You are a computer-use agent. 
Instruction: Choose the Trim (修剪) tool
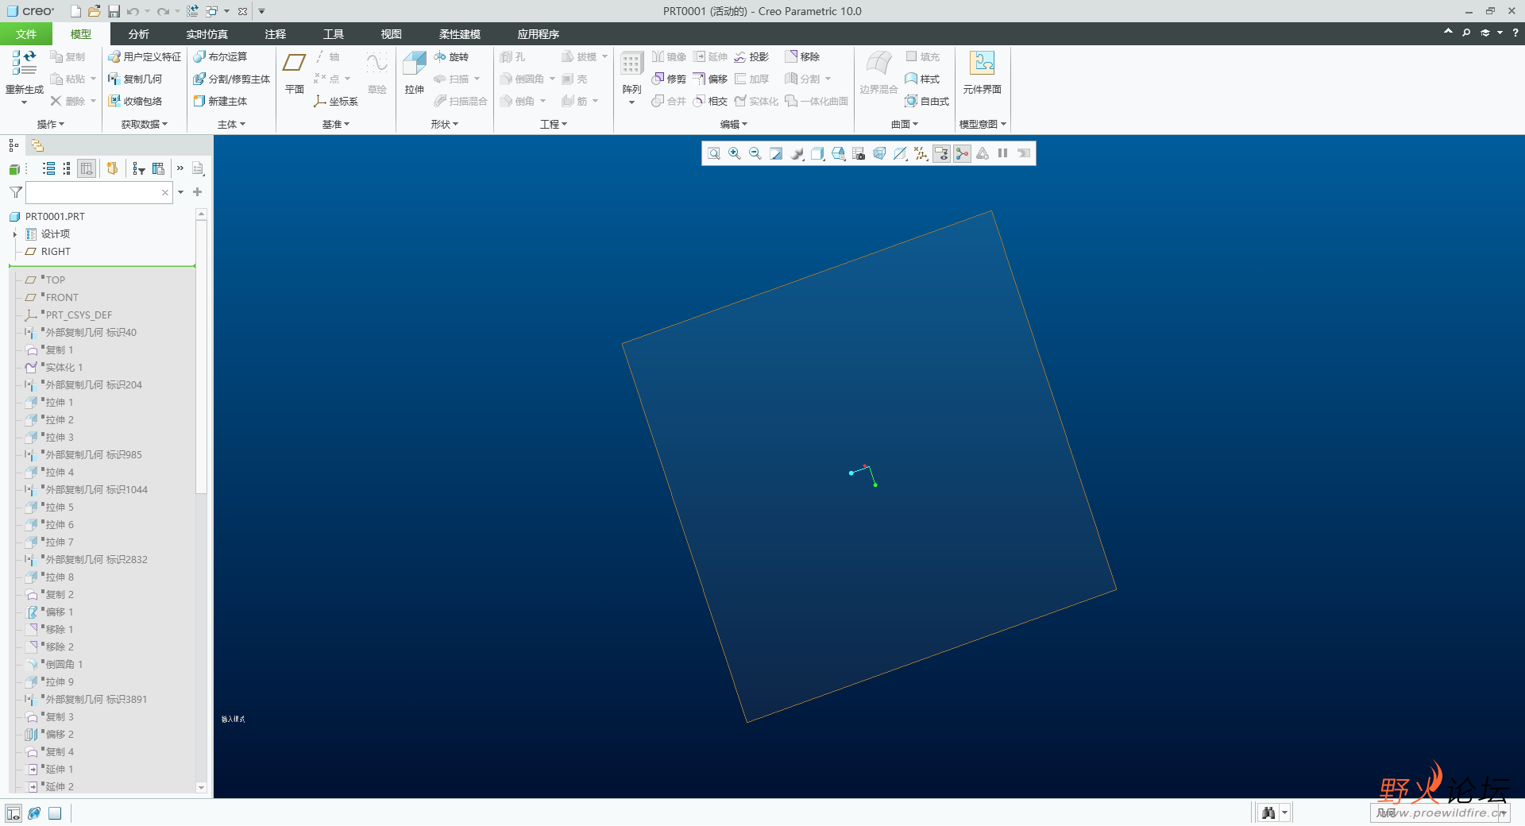coord(669,79)
